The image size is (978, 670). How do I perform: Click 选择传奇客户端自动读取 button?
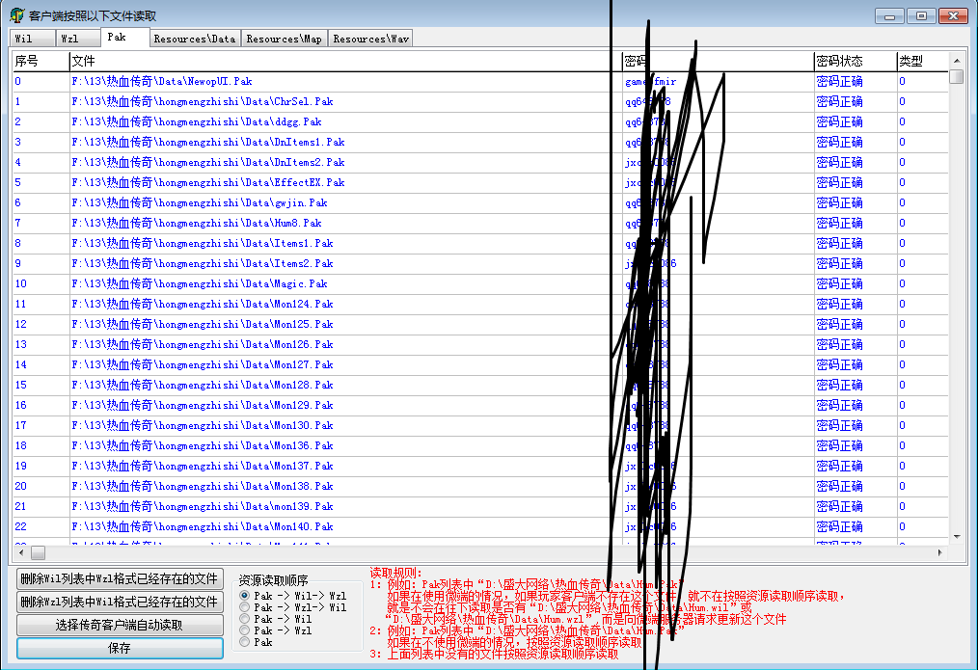point(120,625)
